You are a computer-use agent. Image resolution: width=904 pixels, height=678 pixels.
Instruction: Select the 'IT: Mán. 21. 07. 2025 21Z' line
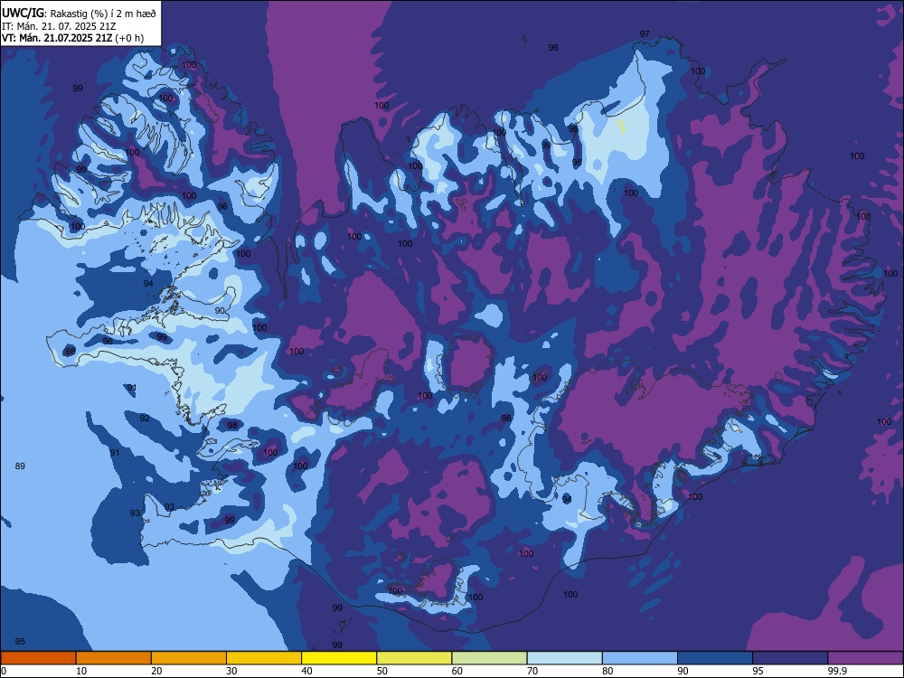[x=59, y=26]
